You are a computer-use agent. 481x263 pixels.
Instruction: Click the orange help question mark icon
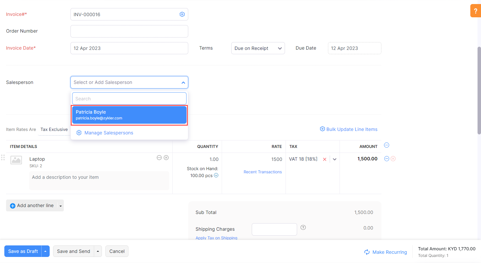[x=475, y=11]
